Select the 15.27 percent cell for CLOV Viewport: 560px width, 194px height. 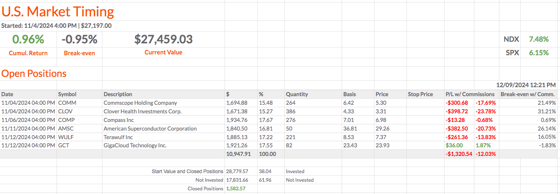[265, 111]
